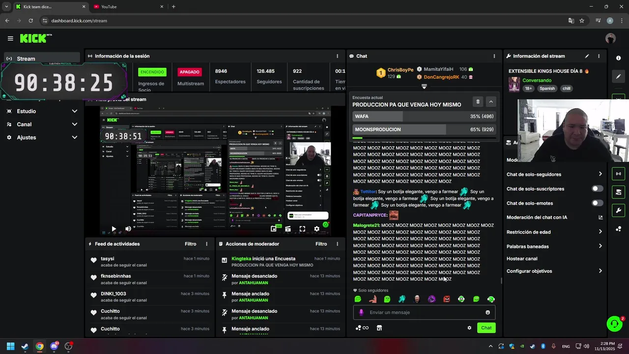Toggle the ENCENDIDO Ingresos de Socio badge
The image size is (629, 354).
click(152, 72)
